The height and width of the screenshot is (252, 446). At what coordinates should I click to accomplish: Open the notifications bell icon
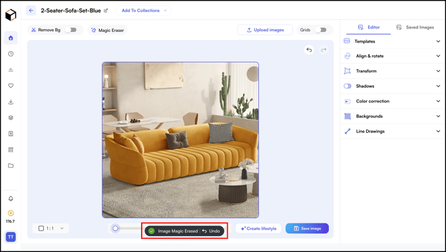pyautogui.click(x=11, y=199)
